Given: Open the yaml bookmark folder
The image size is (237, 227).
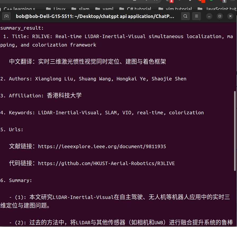Looking at the screenshot, I should 104,9.
